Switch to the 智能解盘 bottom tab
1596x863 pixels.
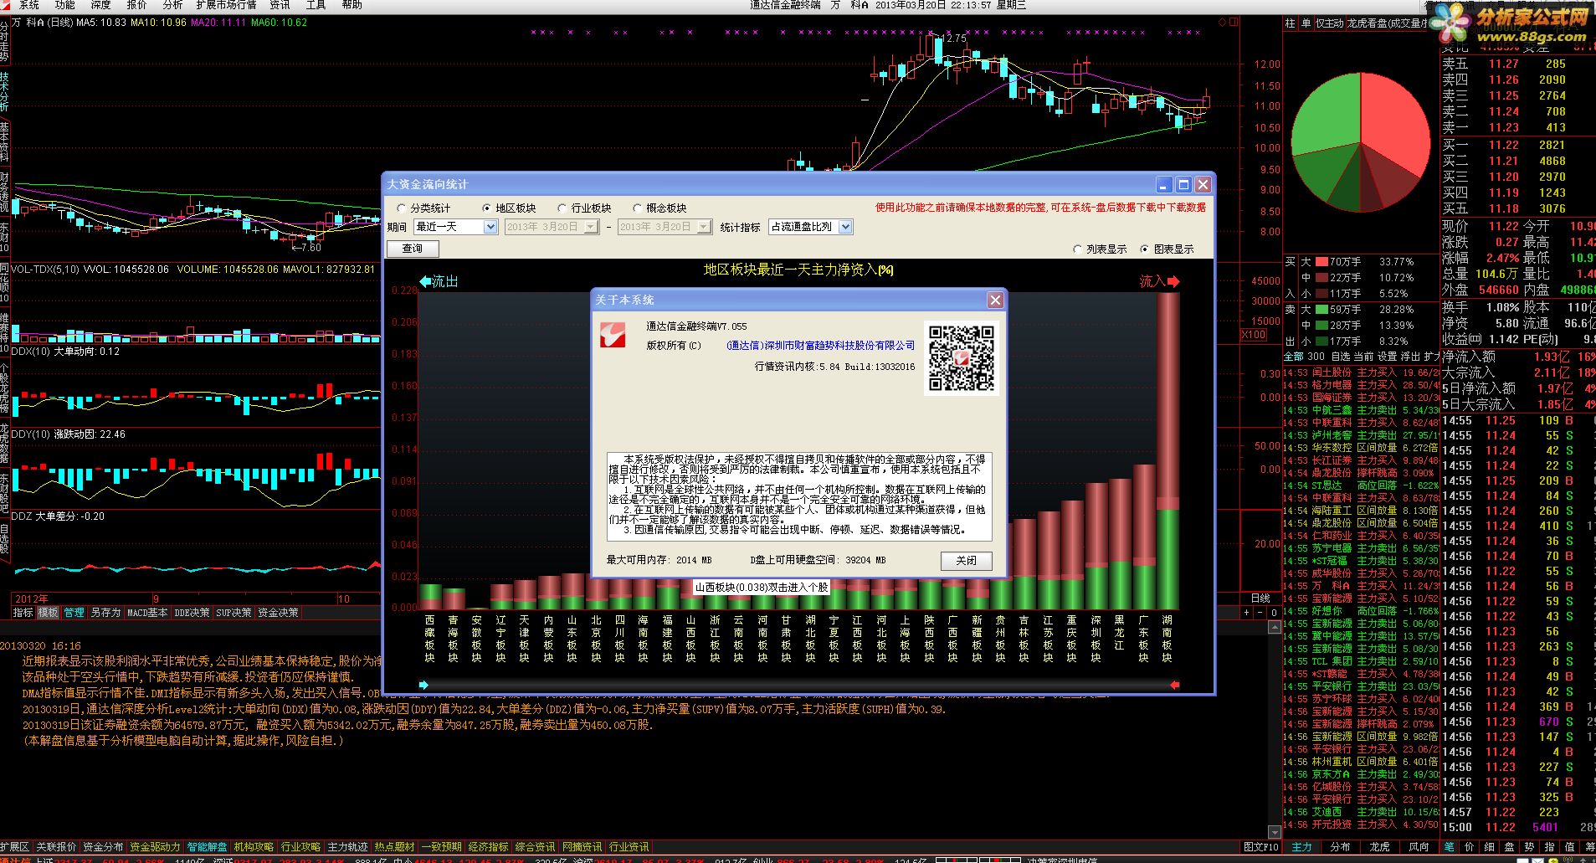(x=207, y=847)
